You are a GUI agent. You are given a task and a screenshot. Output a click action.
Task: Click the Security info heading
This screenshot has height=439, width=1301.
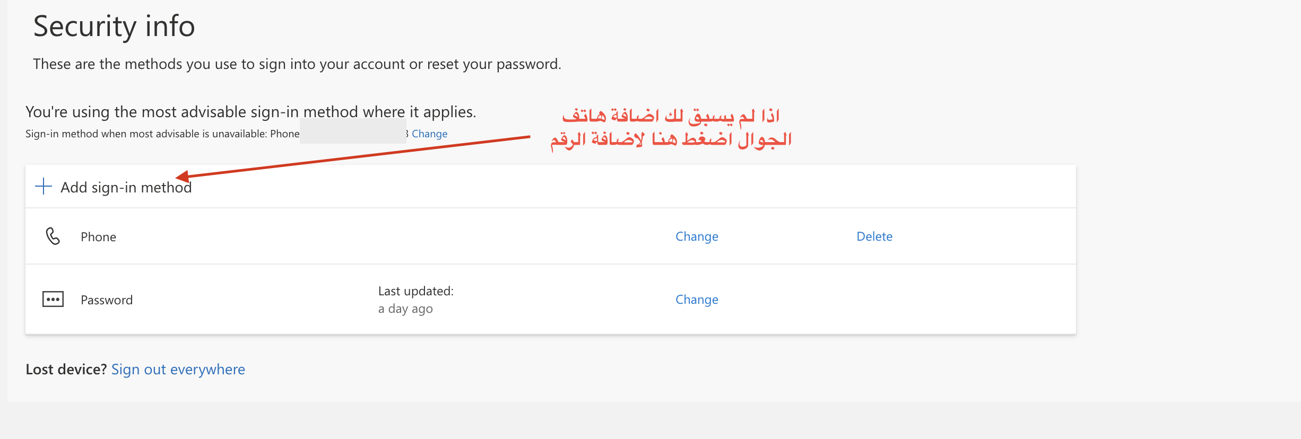click(114, 27)
